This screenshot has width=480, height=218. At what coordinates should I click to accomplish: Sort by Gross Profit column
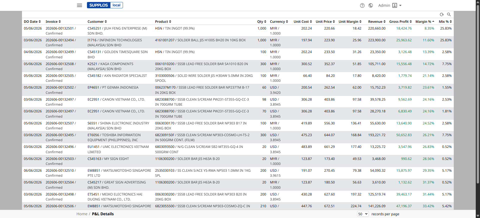(x=400, y=22)
